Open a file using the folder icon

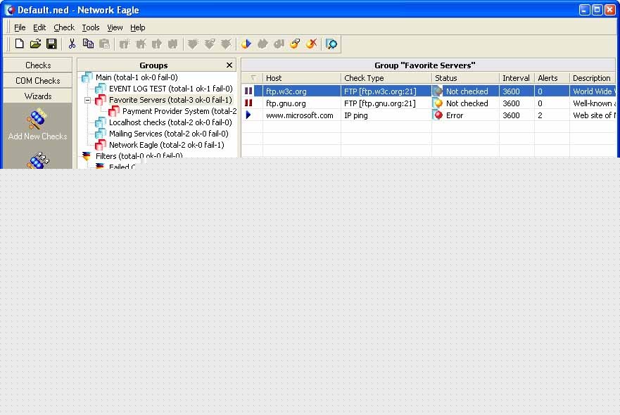[35, 44]
